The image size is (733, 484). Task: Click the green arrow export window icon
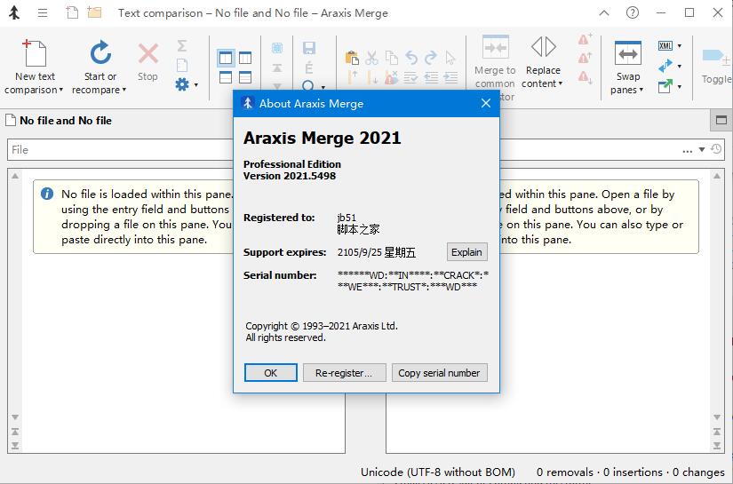pyautogui.click(x=665, y=86)
